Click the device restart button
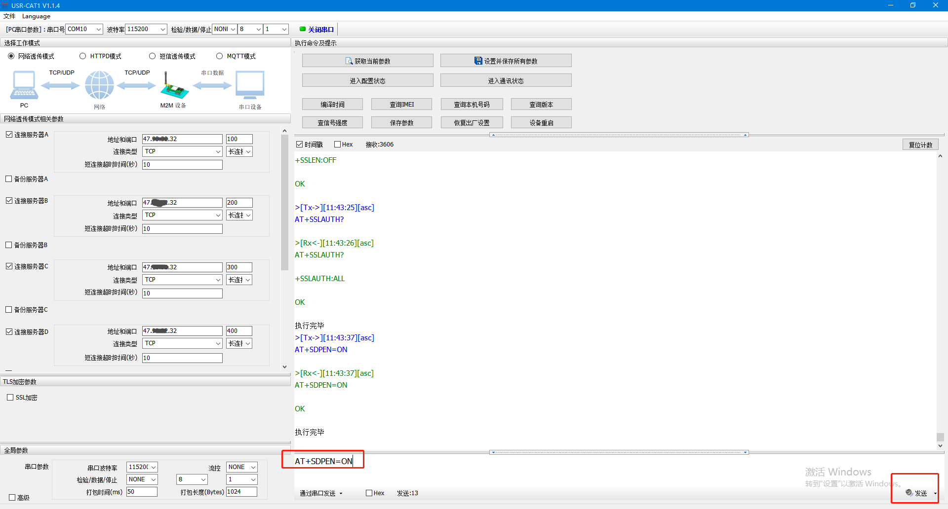 (541, 123)
